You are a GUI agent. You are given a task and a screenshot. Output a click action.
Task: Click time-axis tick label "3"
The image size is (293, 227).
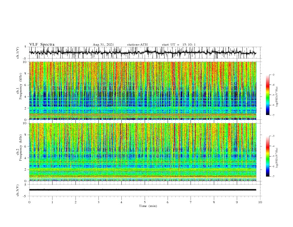coord(98,202)
